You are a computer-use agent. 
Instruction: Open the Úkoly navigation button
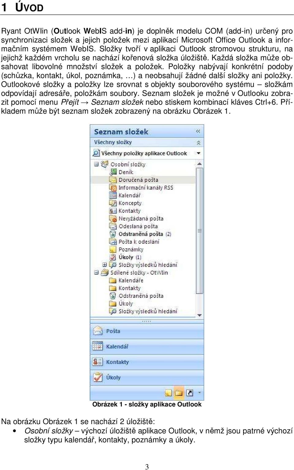147,377
